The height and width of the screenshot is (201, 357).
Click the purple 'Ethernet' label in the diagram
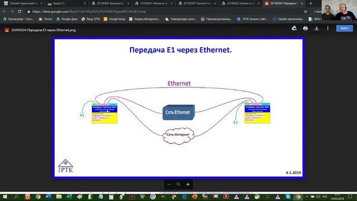point(179,83)
